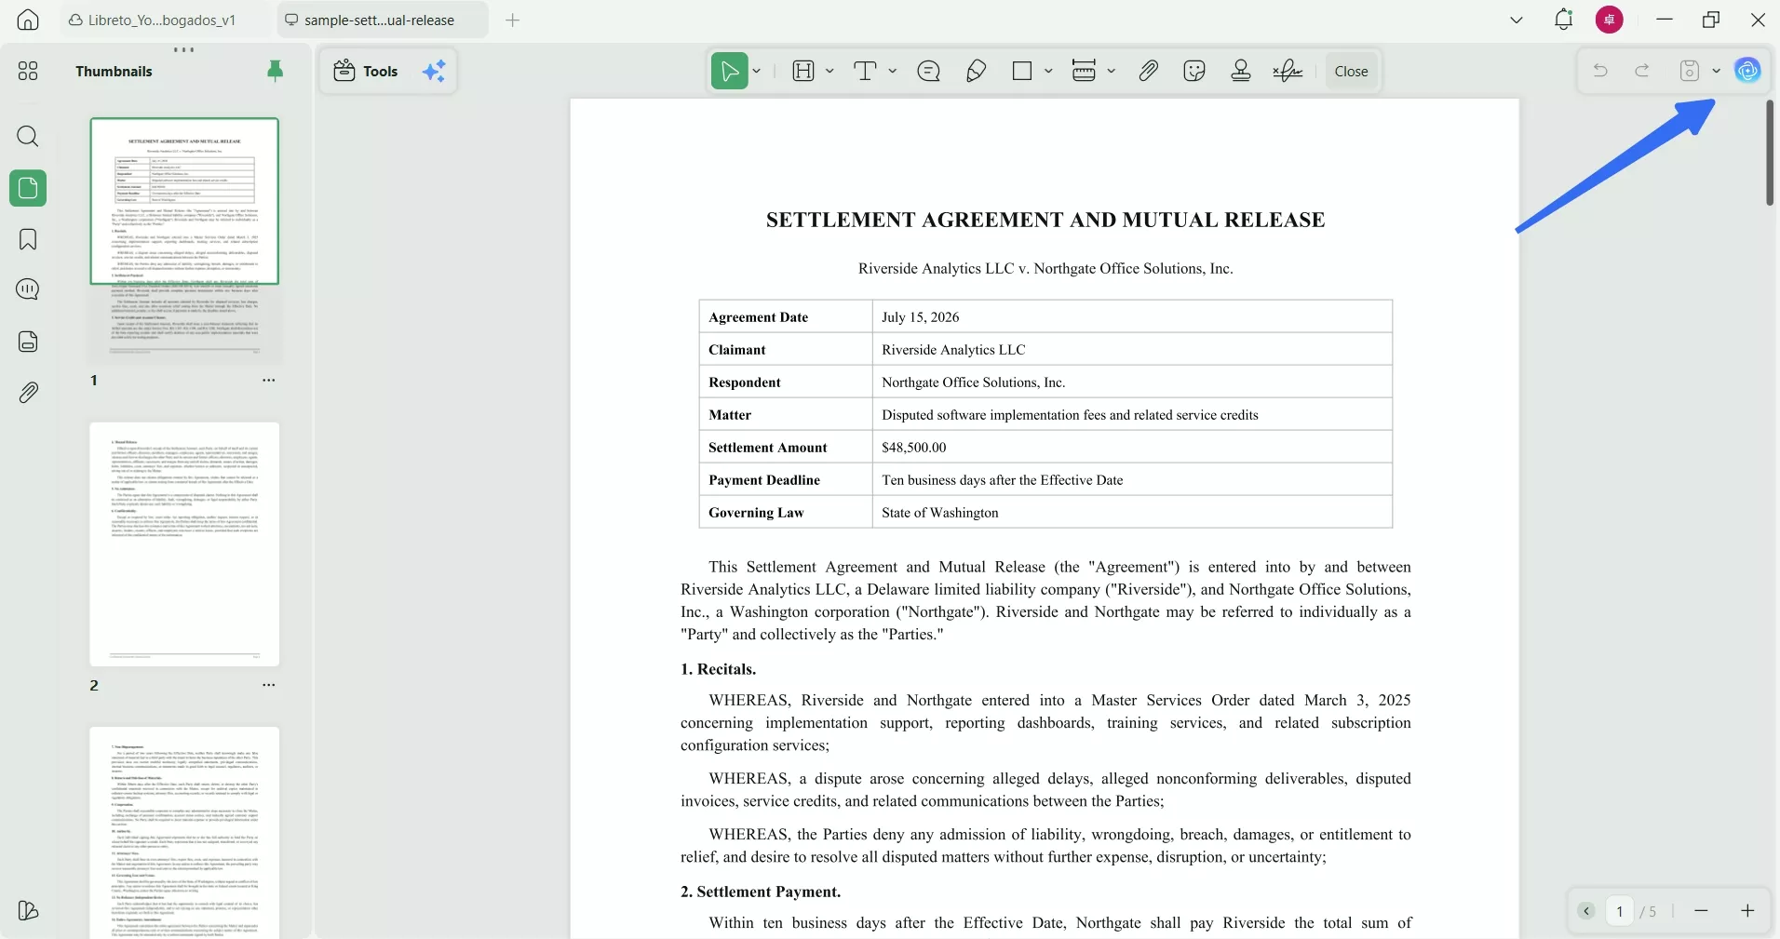Expand the tab list chevron
The image size is (1780, 939).
click(1517, 20)
